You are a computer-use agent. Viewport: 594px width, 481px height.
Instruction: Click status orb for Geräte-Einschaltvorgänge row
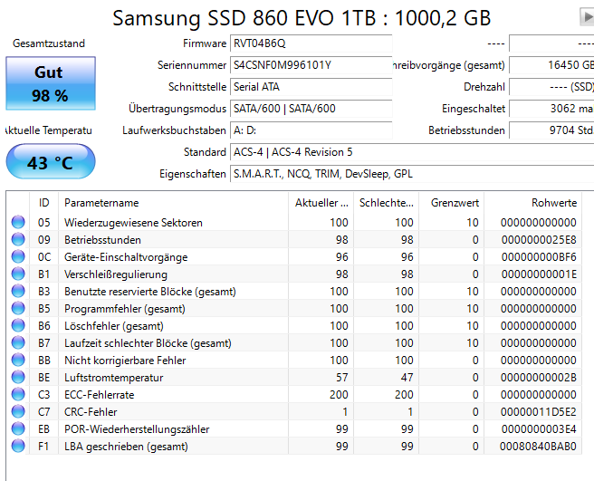pyautogui.click(x=18, y=256)
